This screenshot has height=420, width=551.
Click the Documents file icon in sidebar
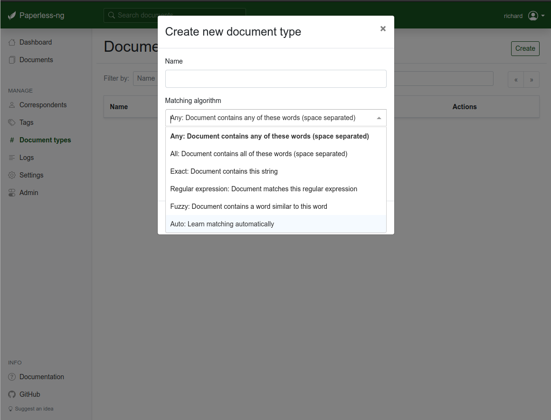(x=12, y=60)
